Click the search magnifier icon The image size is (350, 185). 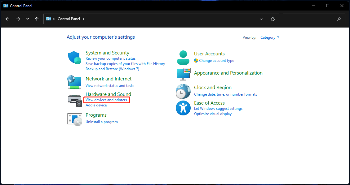[x=339, y=19]
